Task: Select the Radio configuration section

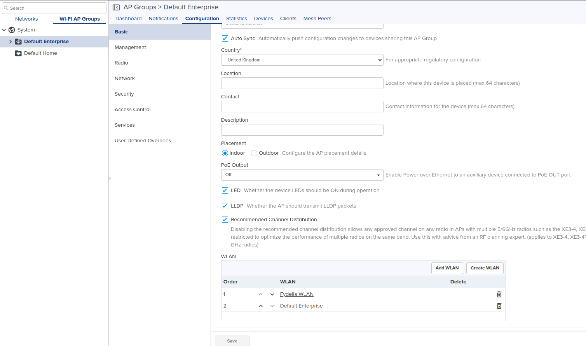Action: [x=160, y=63]
